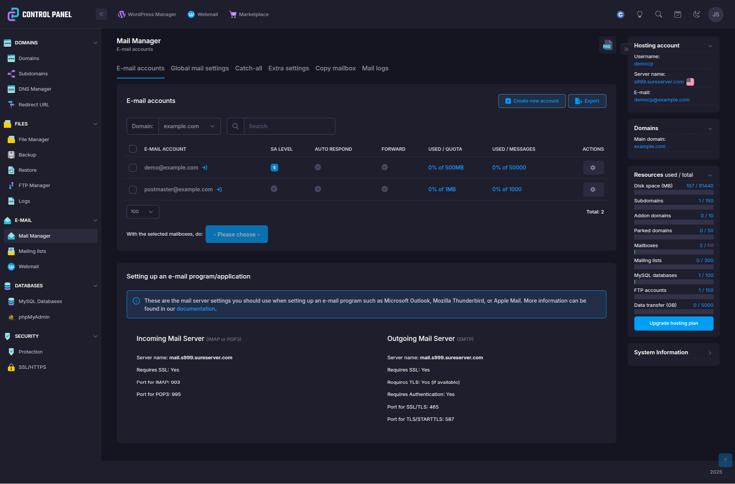The image size is (735, 484).
Task: Open the JS user avatar menu
Action: tap(716, 15)
